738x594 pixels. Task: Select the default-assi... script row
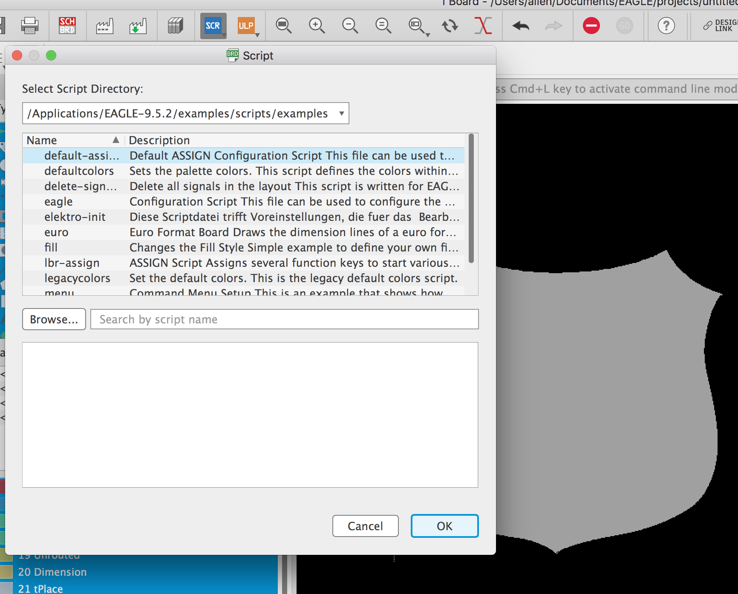[x=244, y=155]
